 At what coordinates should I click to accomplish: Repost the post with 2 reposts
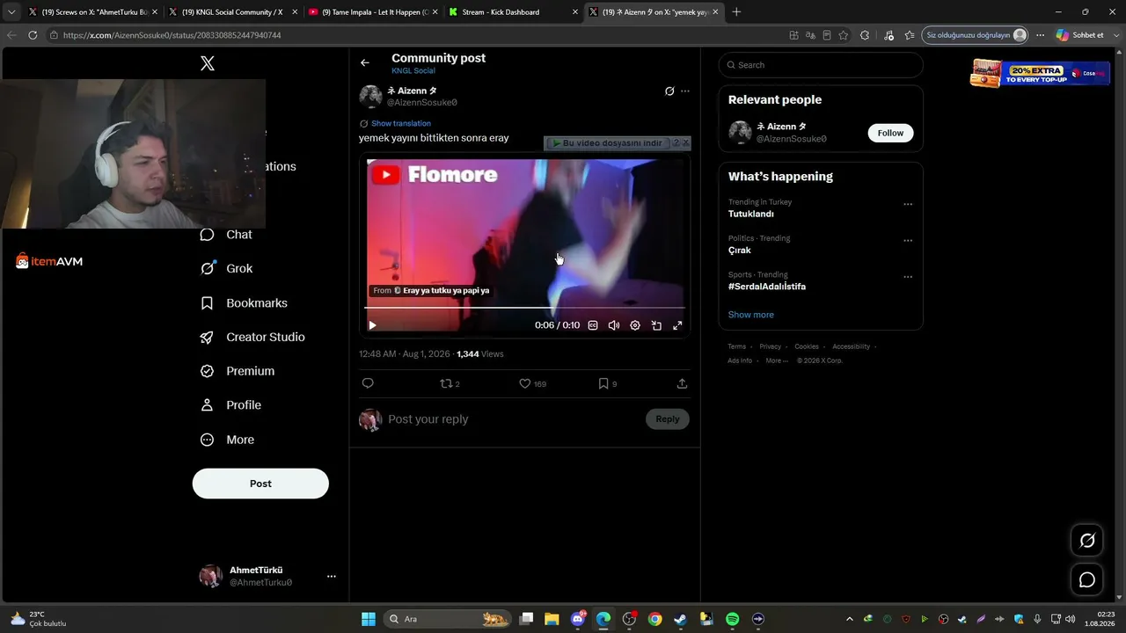(450, 383)
